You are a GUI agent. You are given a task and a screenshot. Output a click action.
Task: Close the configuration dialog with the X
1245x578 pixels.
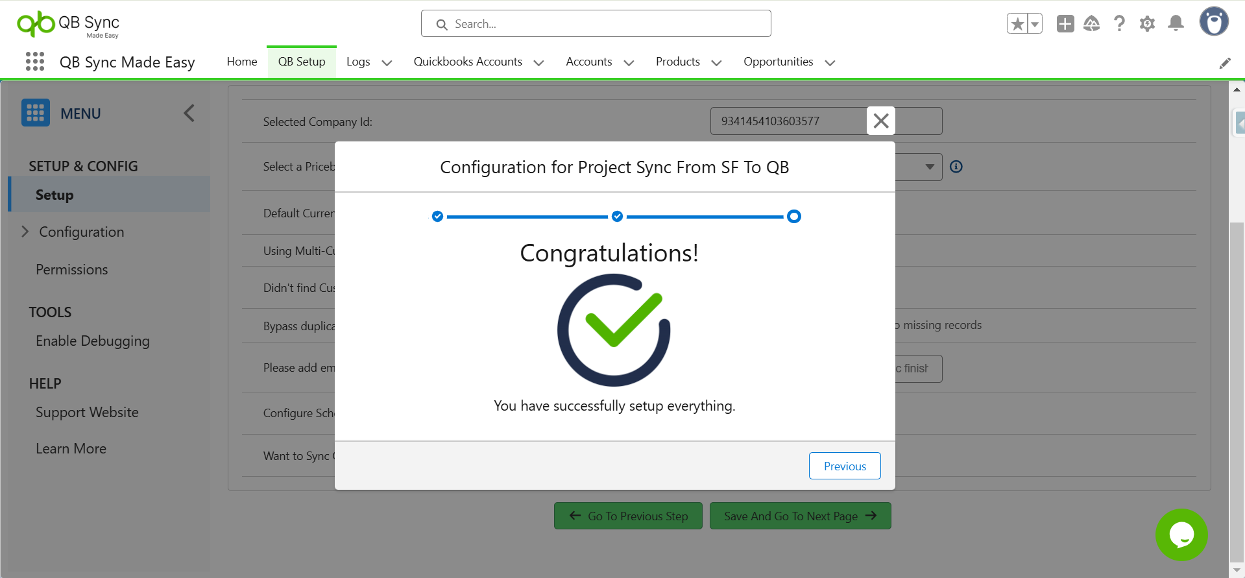[881, 121]
